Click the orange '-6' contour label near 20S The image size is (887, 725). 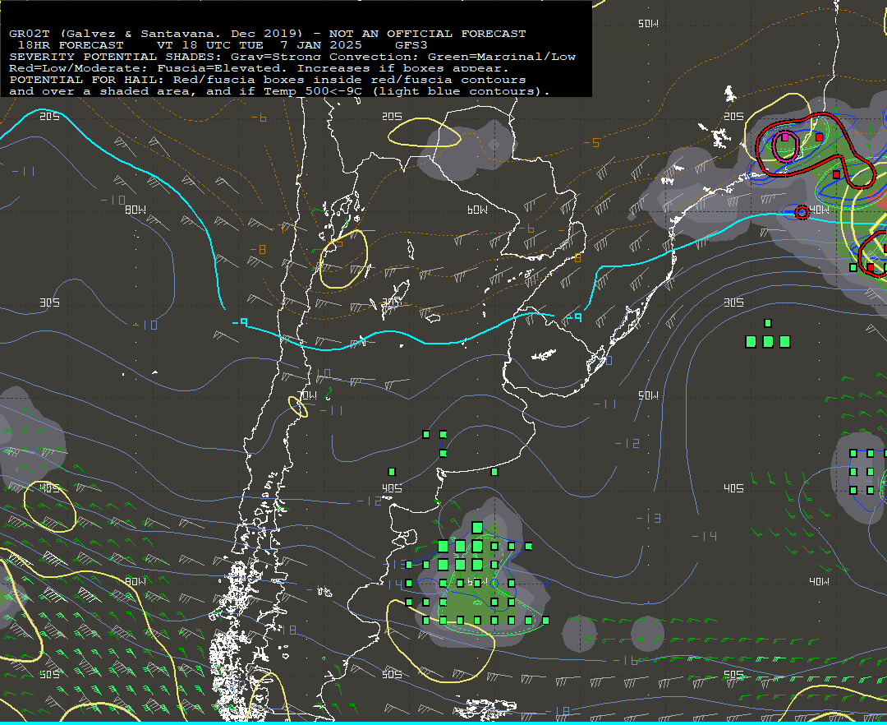259,118
